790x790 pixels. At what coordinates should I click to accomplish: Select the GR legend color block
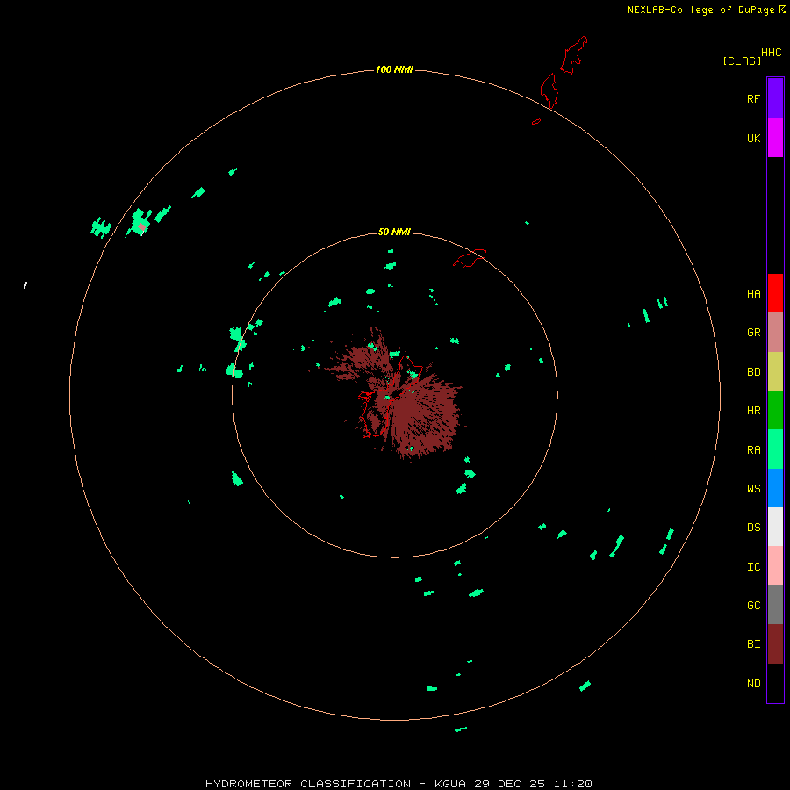[775, 333]
